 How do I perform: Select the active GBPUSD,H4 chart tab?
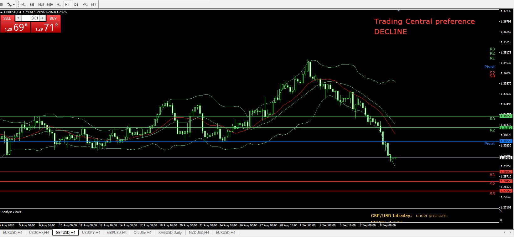[x=65, y=233]
